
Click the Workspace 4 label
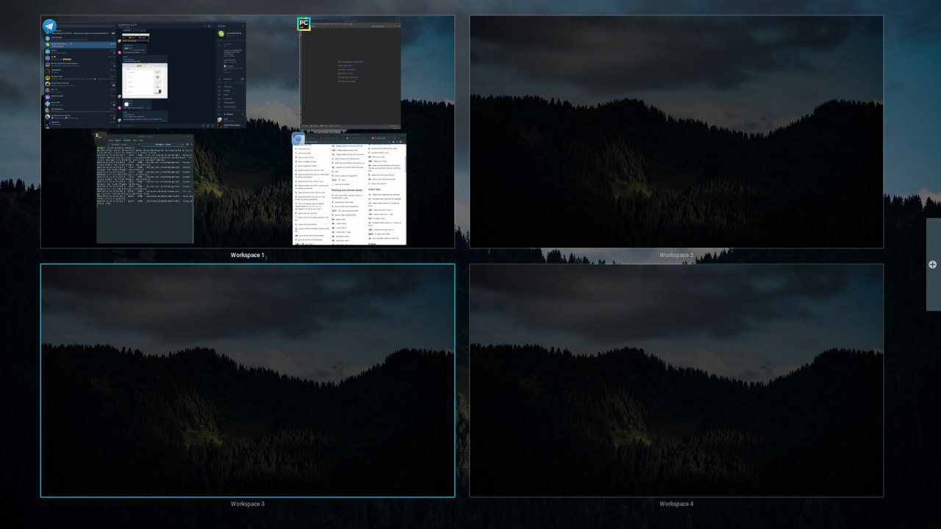(676, 504)
